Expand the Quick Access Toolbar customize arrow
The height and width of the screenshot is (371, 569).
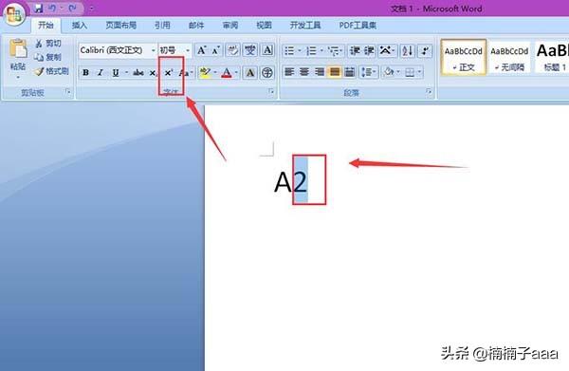[91, 9]
